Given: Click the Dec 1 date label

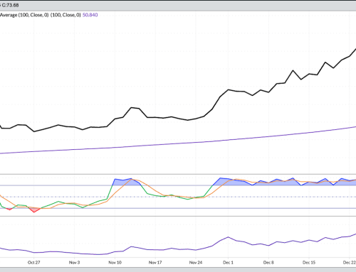Looking at the screenshot, I should [x=228, y=262].
